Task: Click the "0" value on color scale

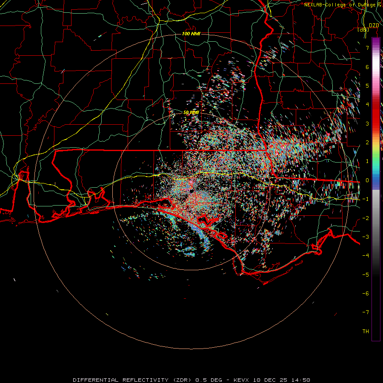Action: [367, 180]
